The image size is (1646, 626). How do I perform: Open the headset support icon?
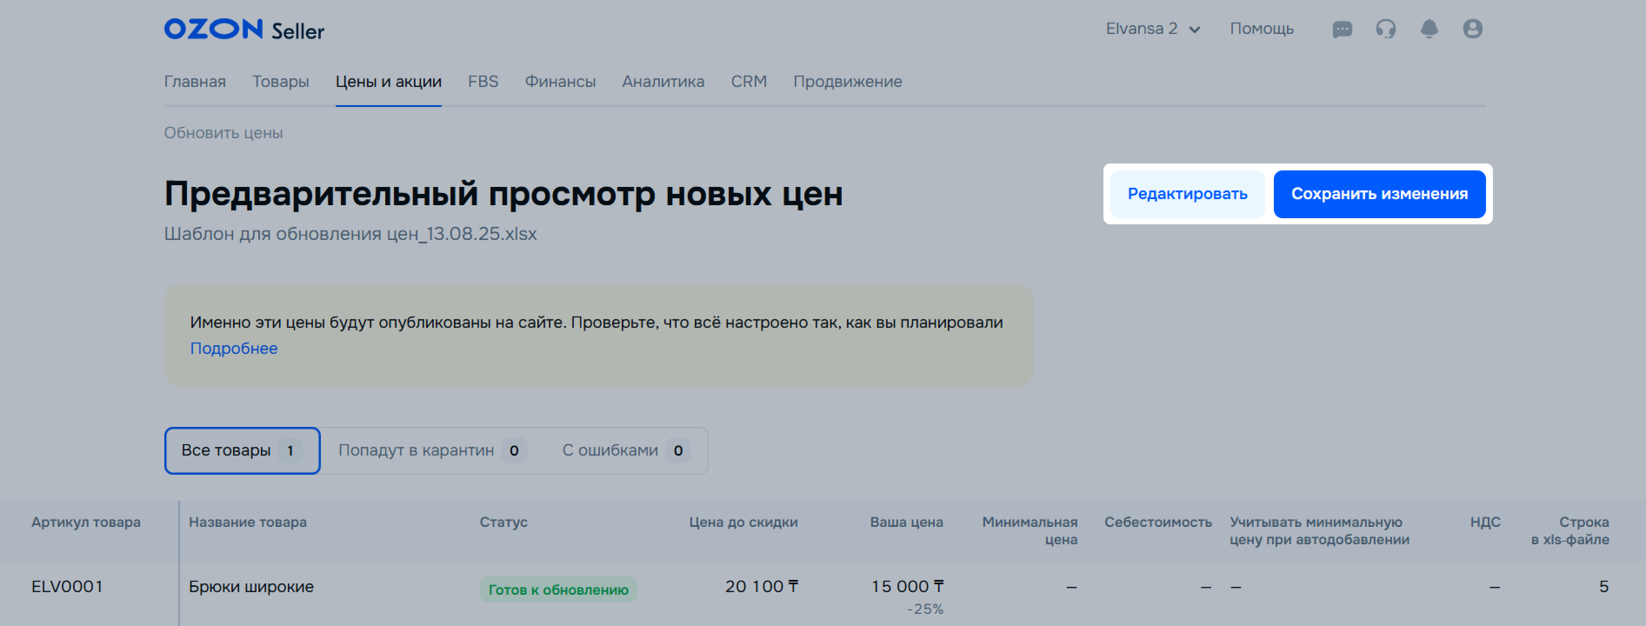coord(1385,30)
